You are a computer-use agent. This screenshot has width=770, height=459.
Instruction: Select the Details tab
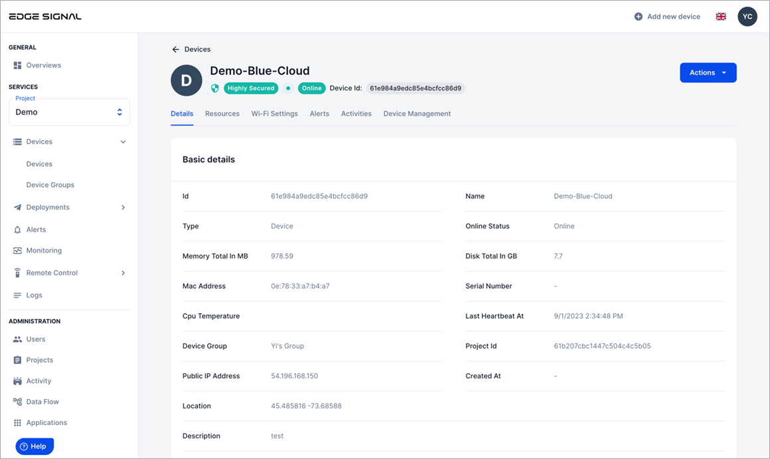[182, 114]
